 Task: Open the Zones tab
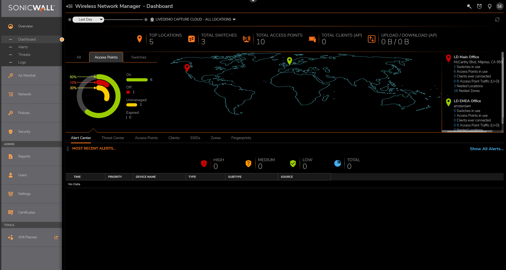[x=216, y=138]
